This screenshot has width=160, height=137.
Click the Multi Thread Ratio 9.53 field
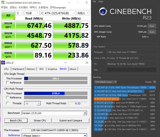click(x=78, y=103)
